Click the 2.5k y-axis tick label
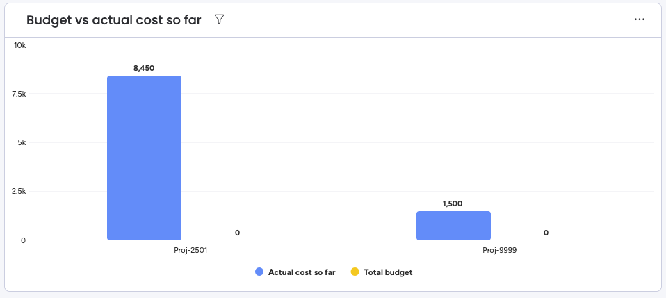This screenshot has height=298, width=666. click(x=18, y=191)
